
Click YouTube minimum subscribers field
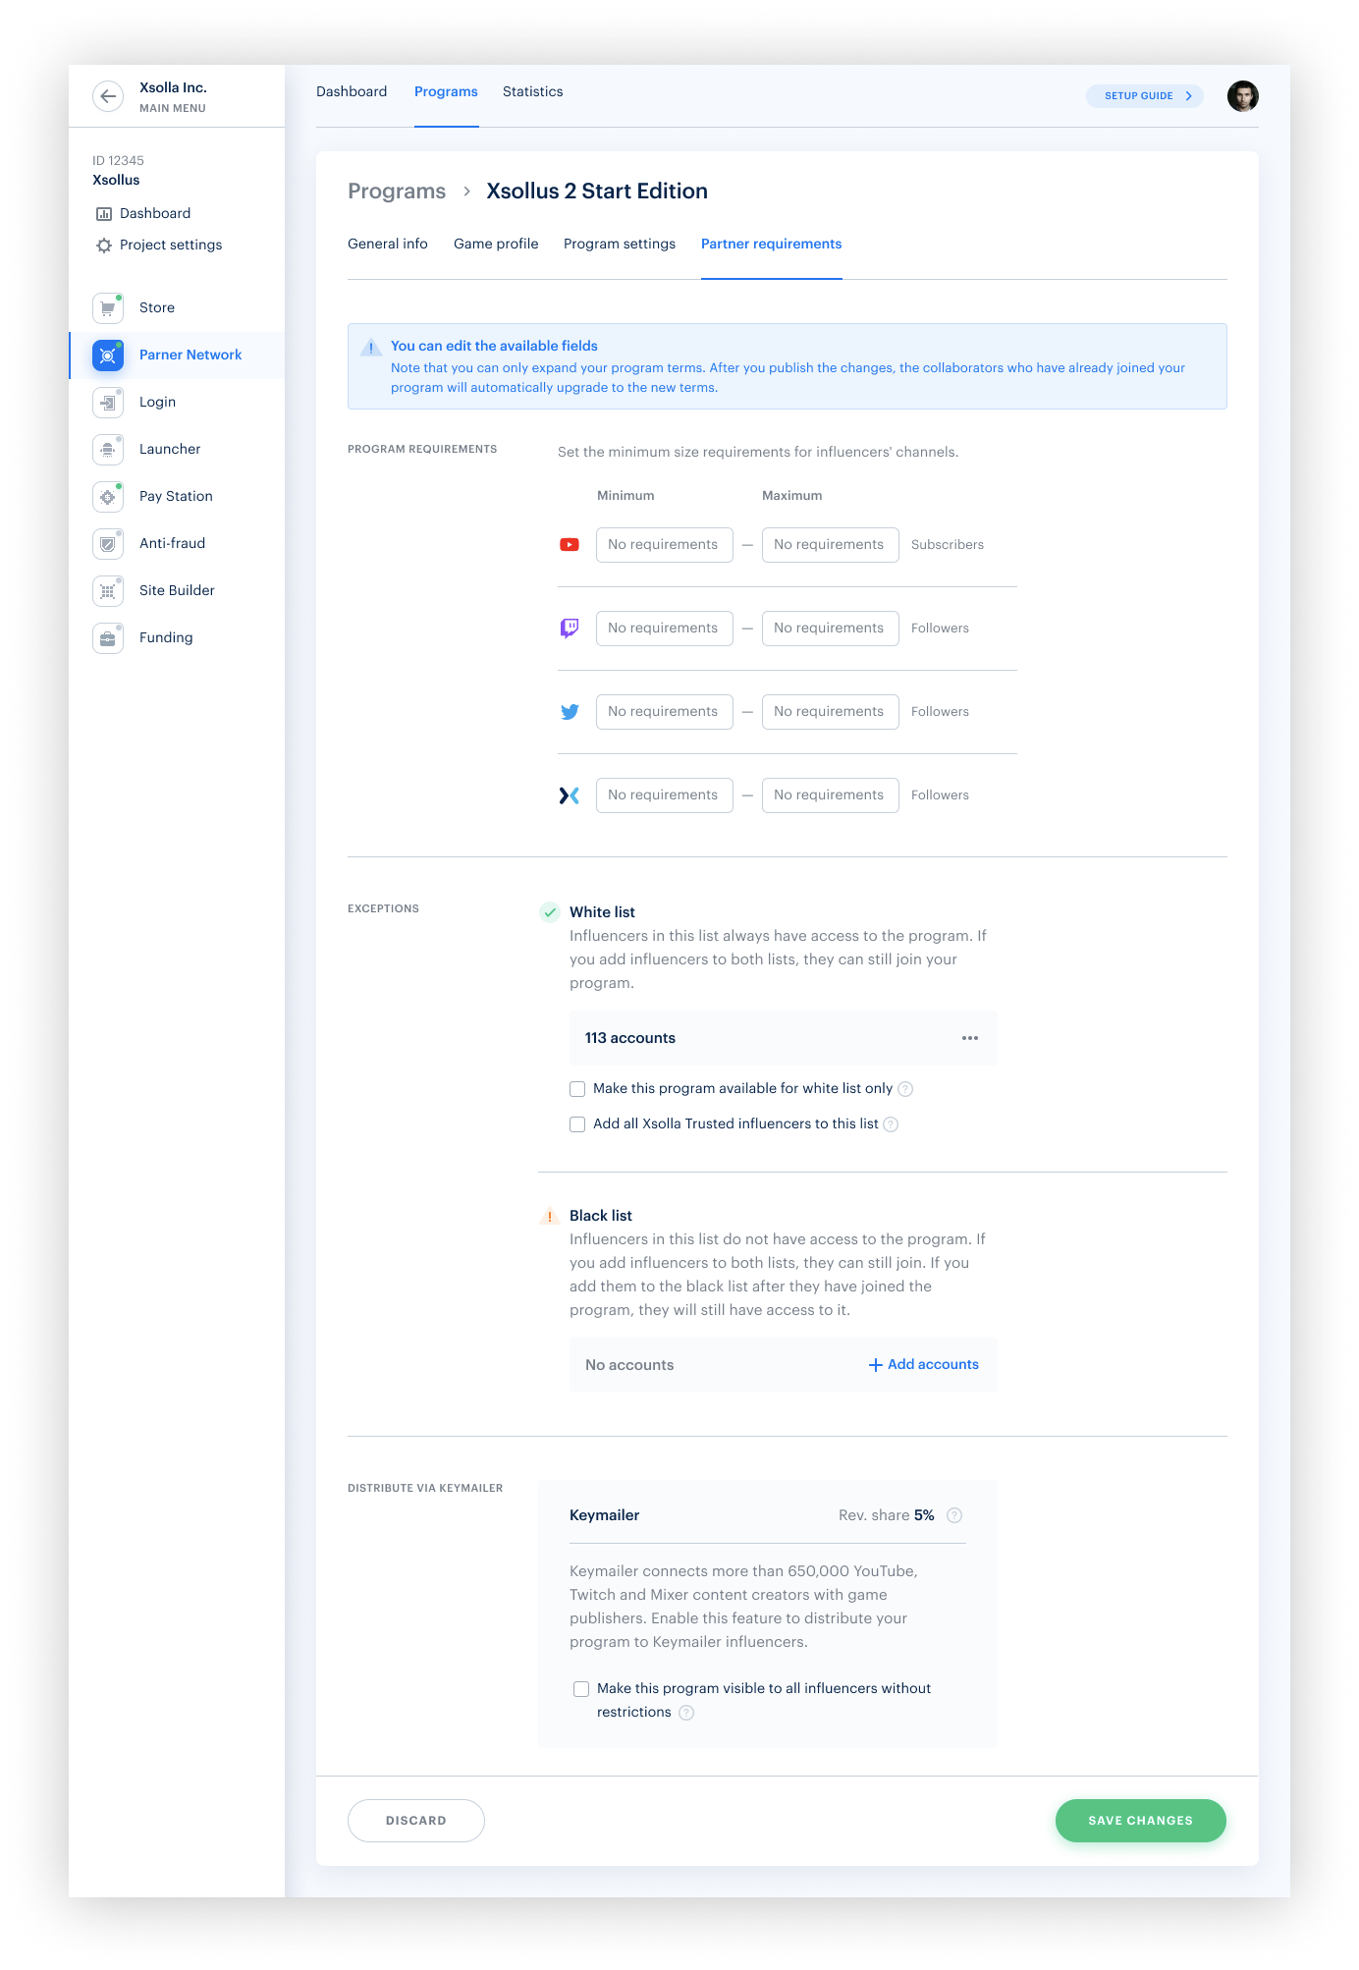pos(665,545)
